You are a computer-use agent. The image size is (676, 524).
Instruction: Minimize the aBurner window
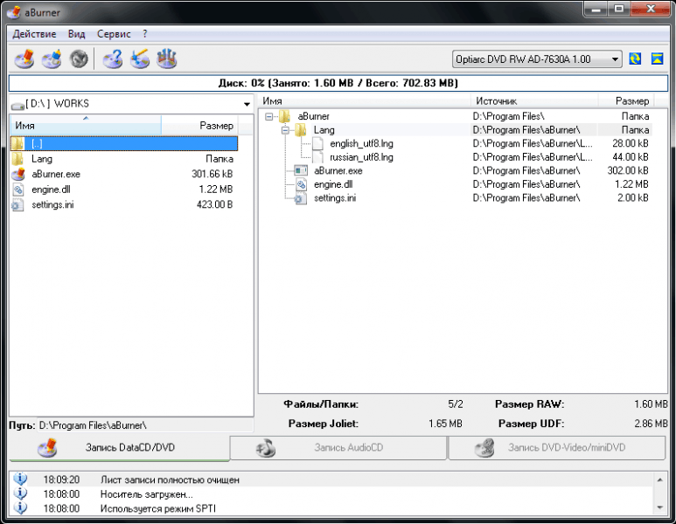click(596, 9)
